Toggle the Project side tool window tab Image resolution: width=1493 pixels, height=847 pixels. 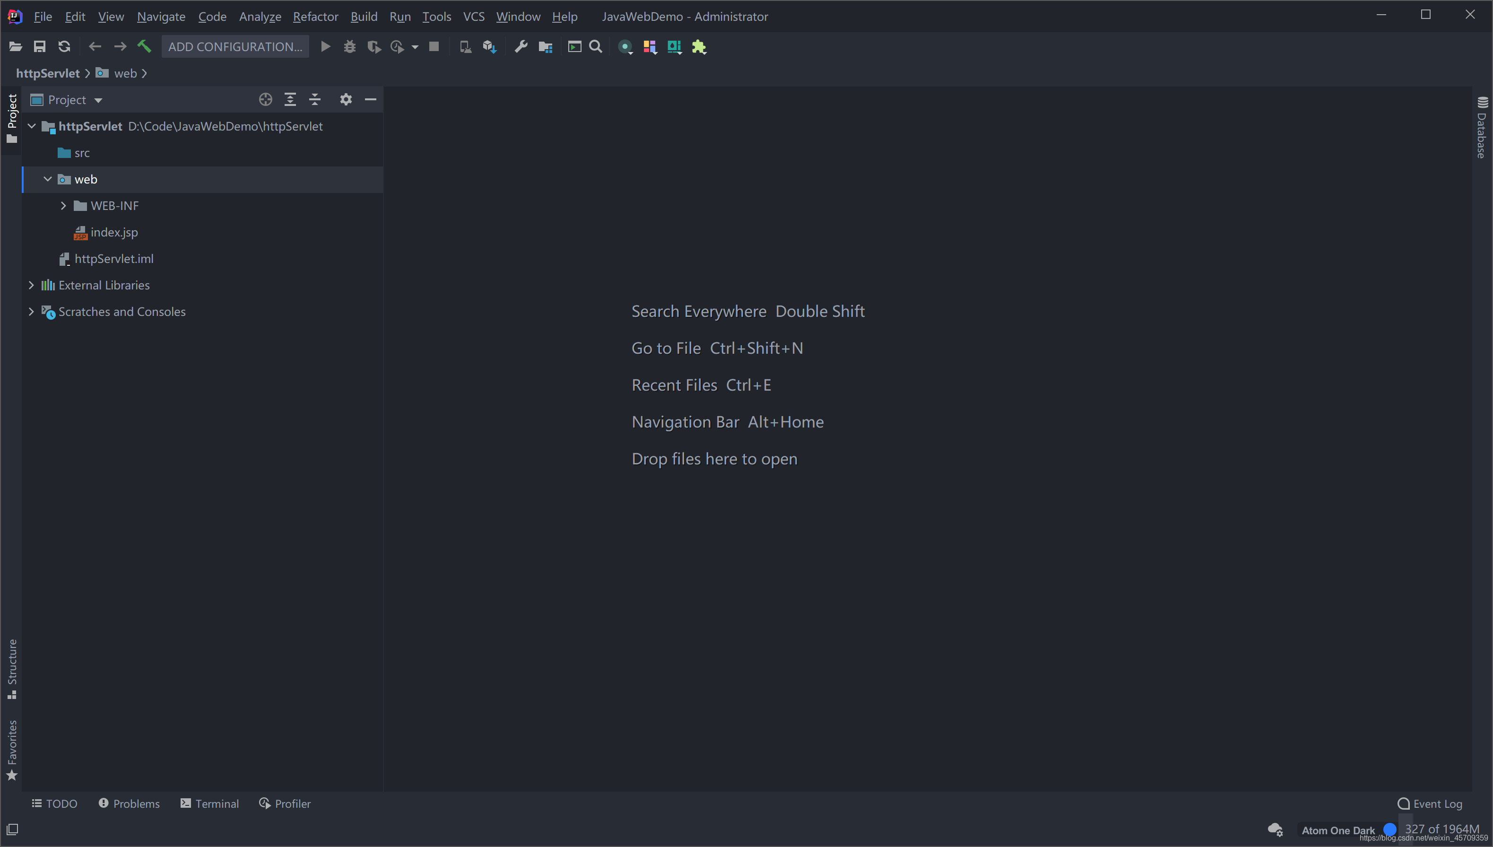[12, 119]
